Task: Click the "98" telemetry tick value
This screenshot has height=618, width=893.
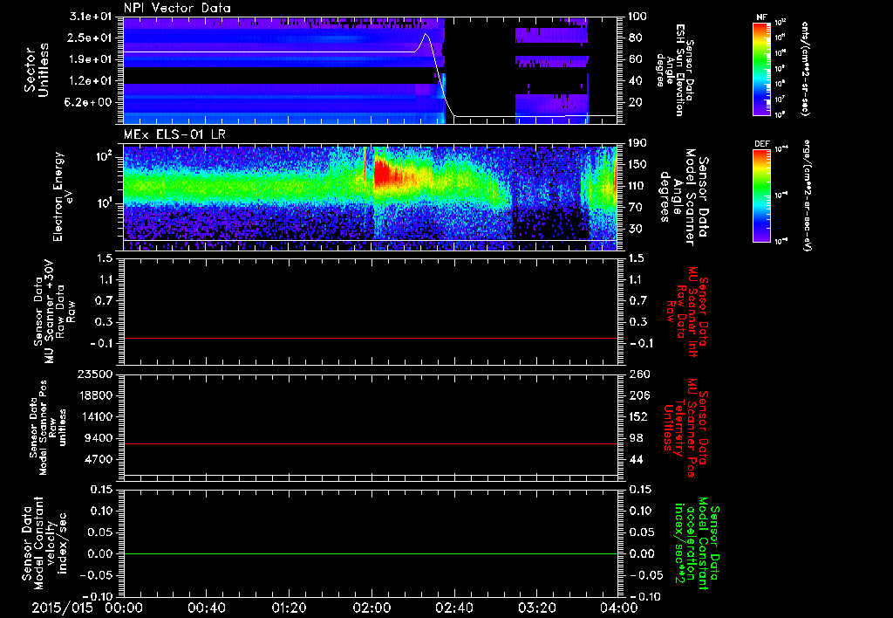Action: pyautogui.click(x=635, y=438)
